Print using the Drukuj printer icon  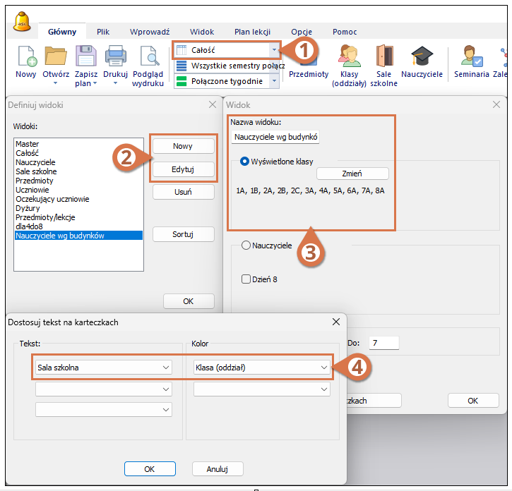pyautogui.click(x=116, y=56)
